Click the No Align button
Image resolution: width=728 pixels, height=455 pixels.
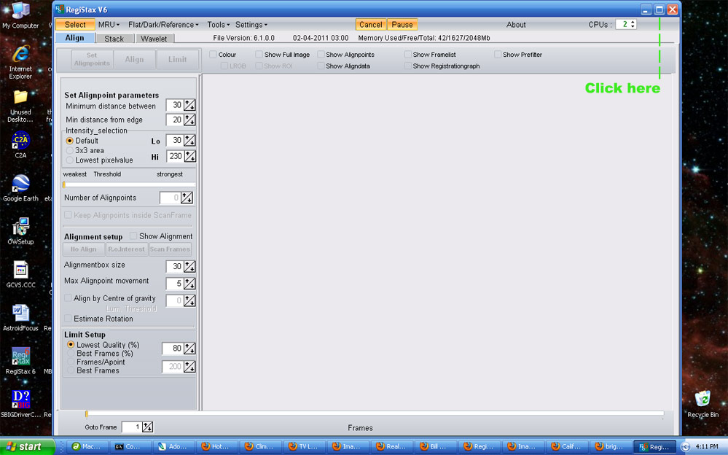[x=84, y=249]
